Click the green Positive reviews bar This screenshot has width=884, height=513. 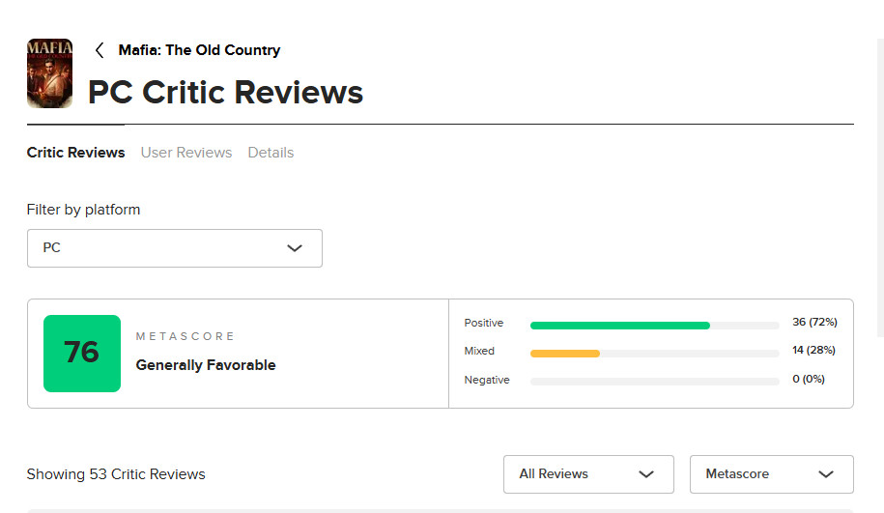click(620, 326)
